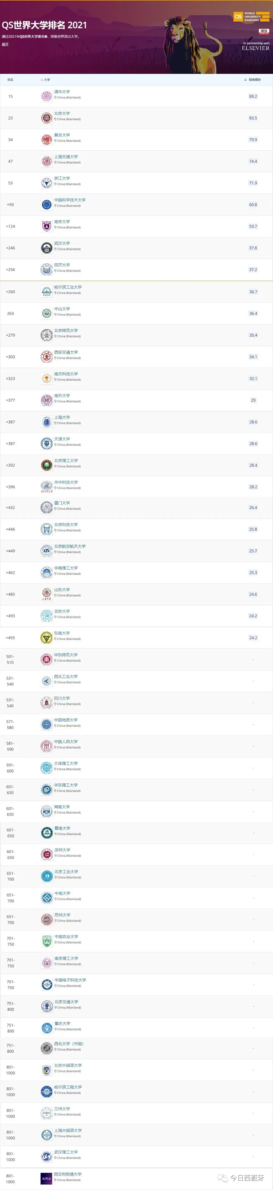The width and height of the screenshot is (273, 1190).
Task: Open the 浙江大学 university link
Action: coord(62,178)
